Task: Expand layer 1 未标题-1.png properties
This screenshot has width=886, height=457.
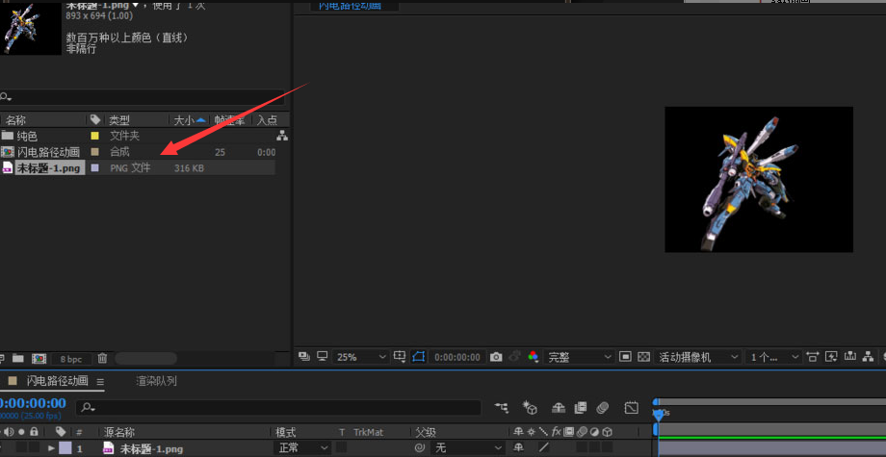Action: pyautogui.click(x=52, y=448)
